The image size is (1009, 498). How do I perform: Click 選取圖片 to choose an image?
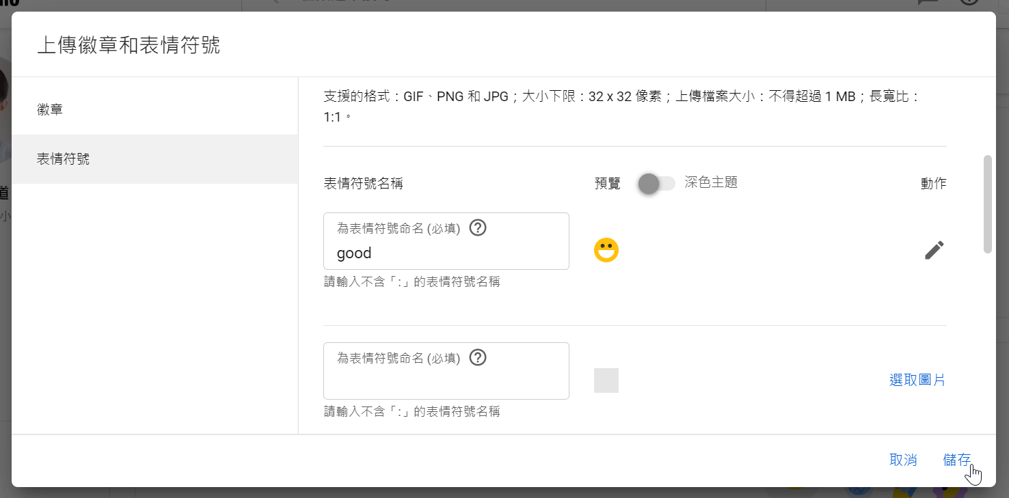pos(917,381)
